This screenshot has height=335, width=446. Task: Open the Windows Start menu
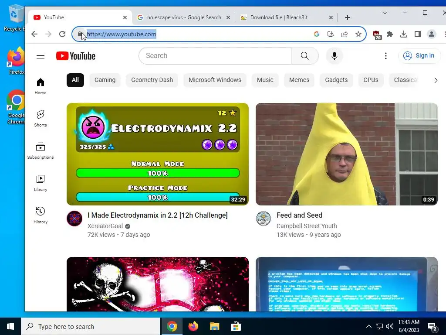click(10, 326)
